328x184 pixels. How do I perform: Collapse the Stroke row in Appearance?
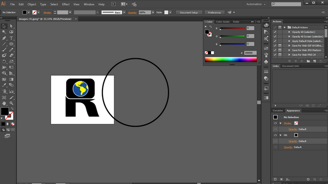coord(280,123)
